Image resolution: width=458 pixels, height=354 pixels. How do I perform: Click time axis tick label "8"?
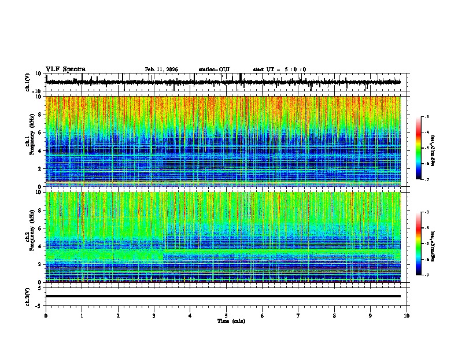click(334, 316)
